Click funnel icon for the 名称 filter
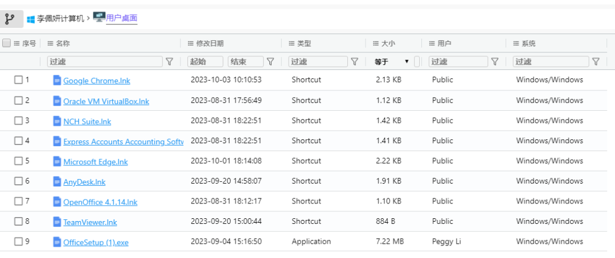 170,61
